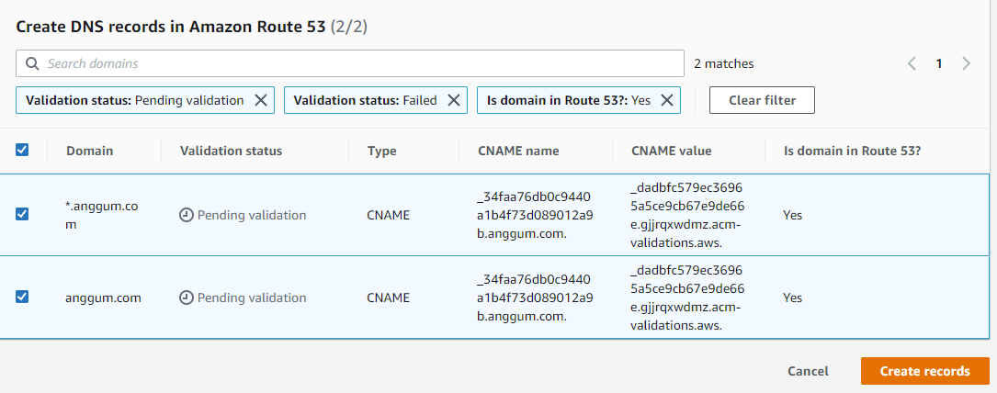Click the CNAME value column header
The width and height of the screenshot is (997, 393).
coord(672,152)
